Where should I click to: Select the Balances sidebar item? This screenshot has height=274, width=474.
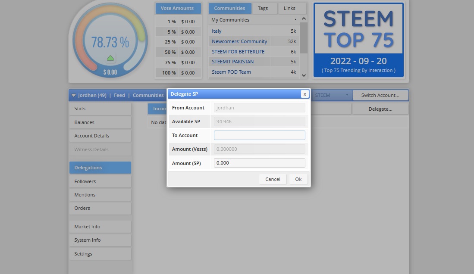coord(100,122)
